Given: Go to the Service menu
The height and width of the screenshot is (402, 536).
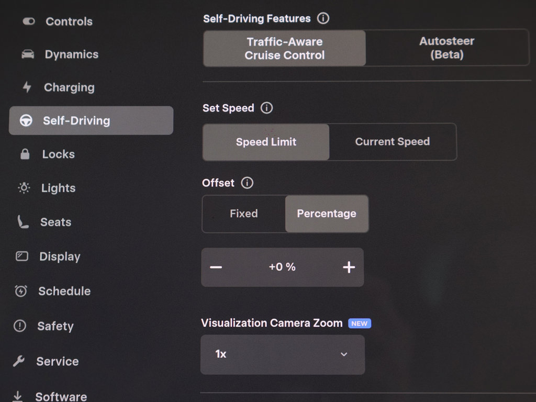Looking at the screenshot, I should 58,361.
